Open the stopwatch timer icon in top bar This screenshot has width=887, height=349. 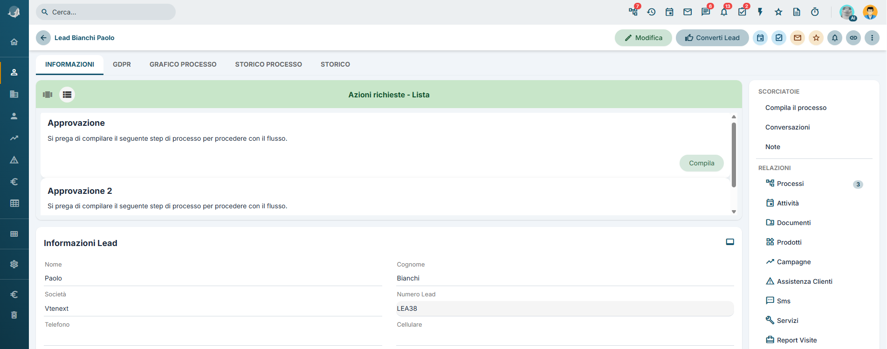(815, 12)
